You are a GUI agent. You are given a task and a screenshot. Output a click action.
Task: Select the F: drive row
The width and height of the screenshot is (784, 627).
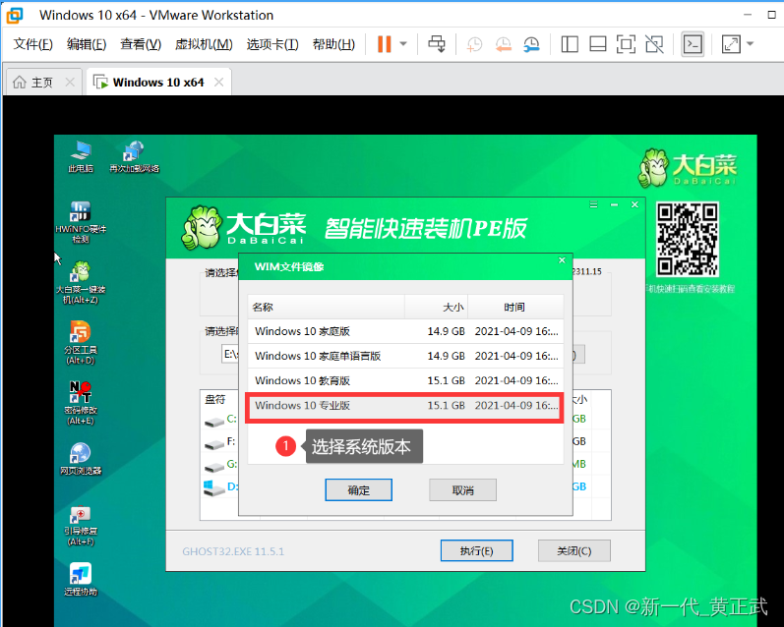point(220,441)
